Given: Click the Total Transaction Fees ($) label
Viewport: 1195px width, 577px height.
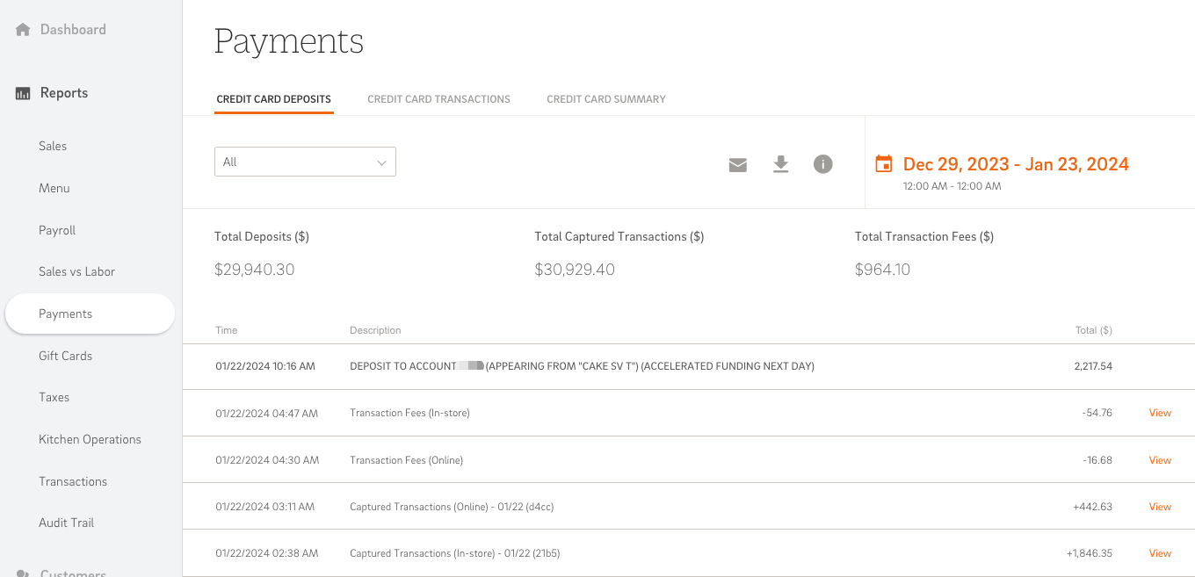Looking at the screenshot, I should [924, 236].
